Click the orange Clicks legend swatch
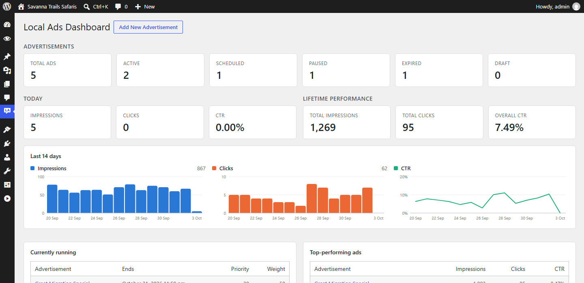 (214, 168)
